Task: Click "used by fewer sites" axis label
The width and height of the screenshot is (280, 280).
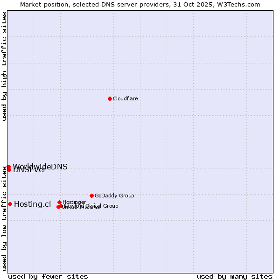Action: (x=48, y=276)
